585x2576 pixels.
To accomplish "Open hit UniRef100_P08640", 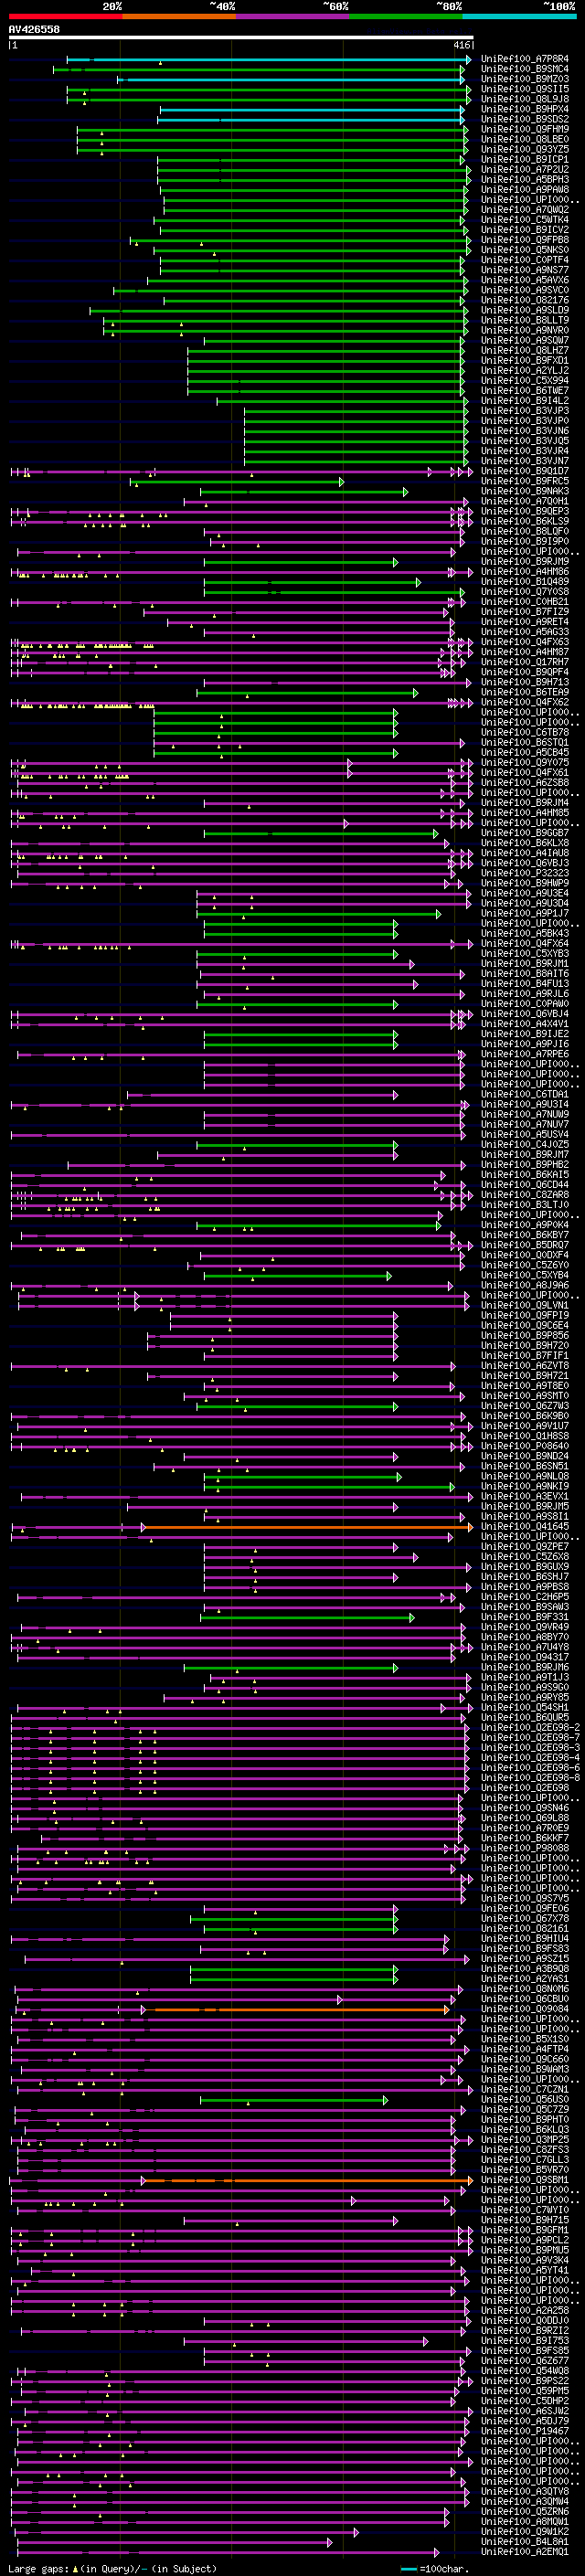I will click(525, 1446).
